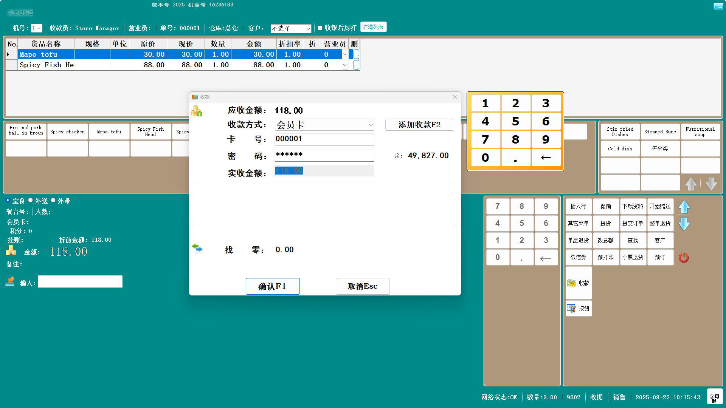The width and height of the screenshot is (726, 408).
Task: Select the 无分类 category
Action: (660, 148)
